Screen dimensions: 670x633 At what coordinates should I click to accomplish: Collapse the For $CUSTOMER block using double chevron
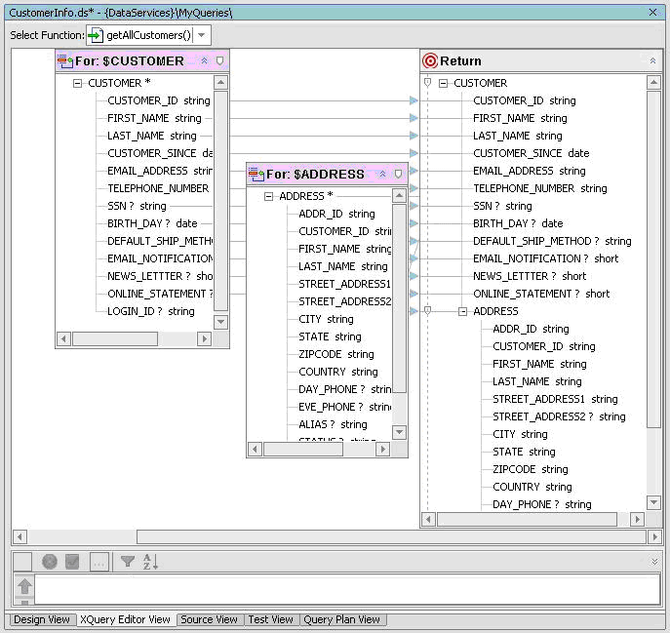pos(204,61)
